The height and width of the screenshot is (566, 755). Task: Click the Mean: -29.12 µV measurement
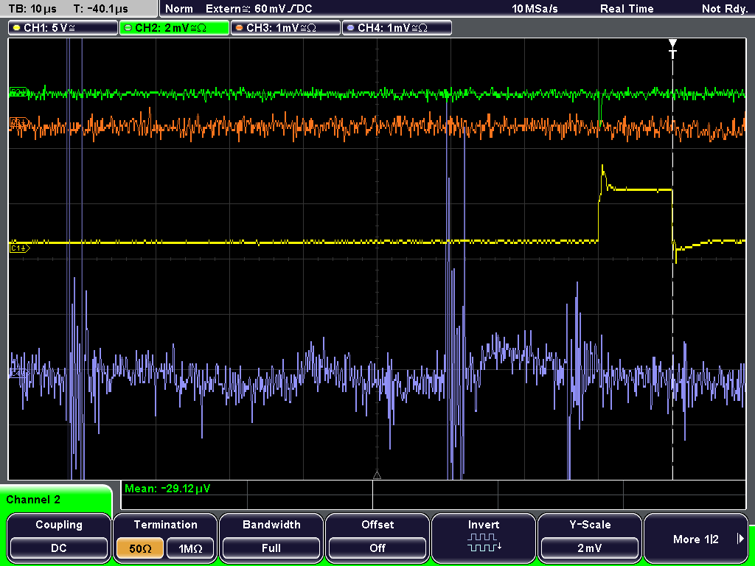tap(167, 489)
